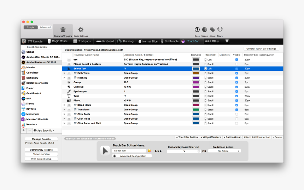The image size is (304, 190).
Task: Open the News antenna icon
Action: [220, 29]
